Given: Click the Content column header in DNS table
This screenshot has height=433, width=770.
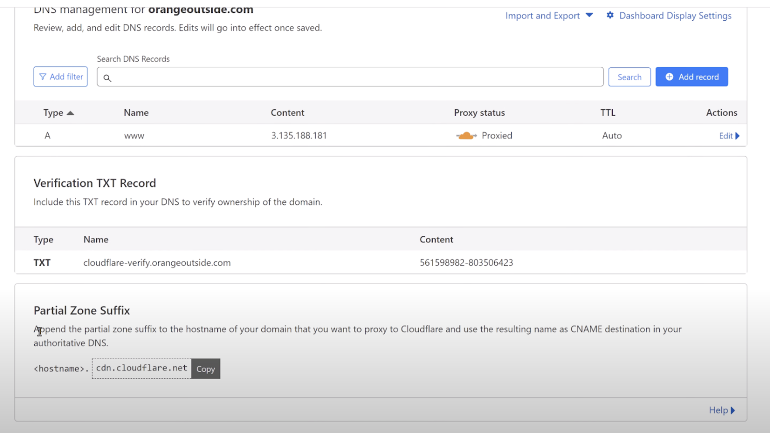Looking at the screenshot, I should coord(287,113).
